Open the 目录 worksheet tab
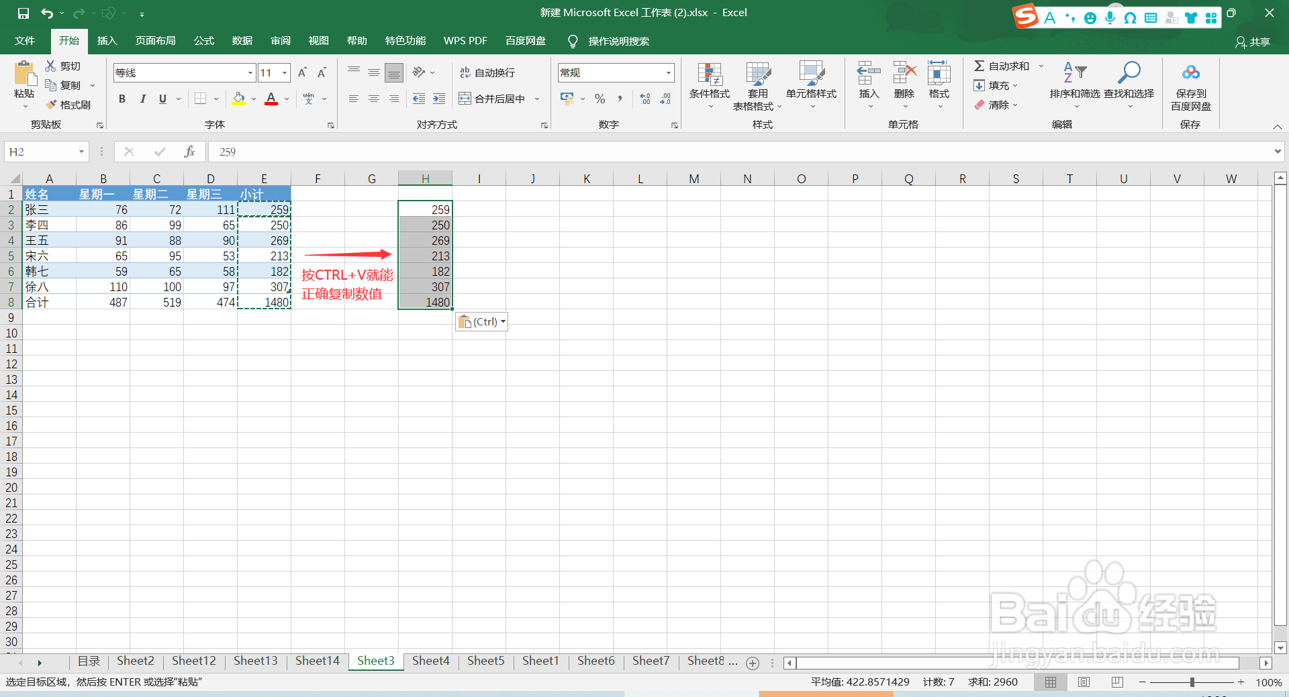The width and height of the screenshot is (1289, 697). point(89,661)
